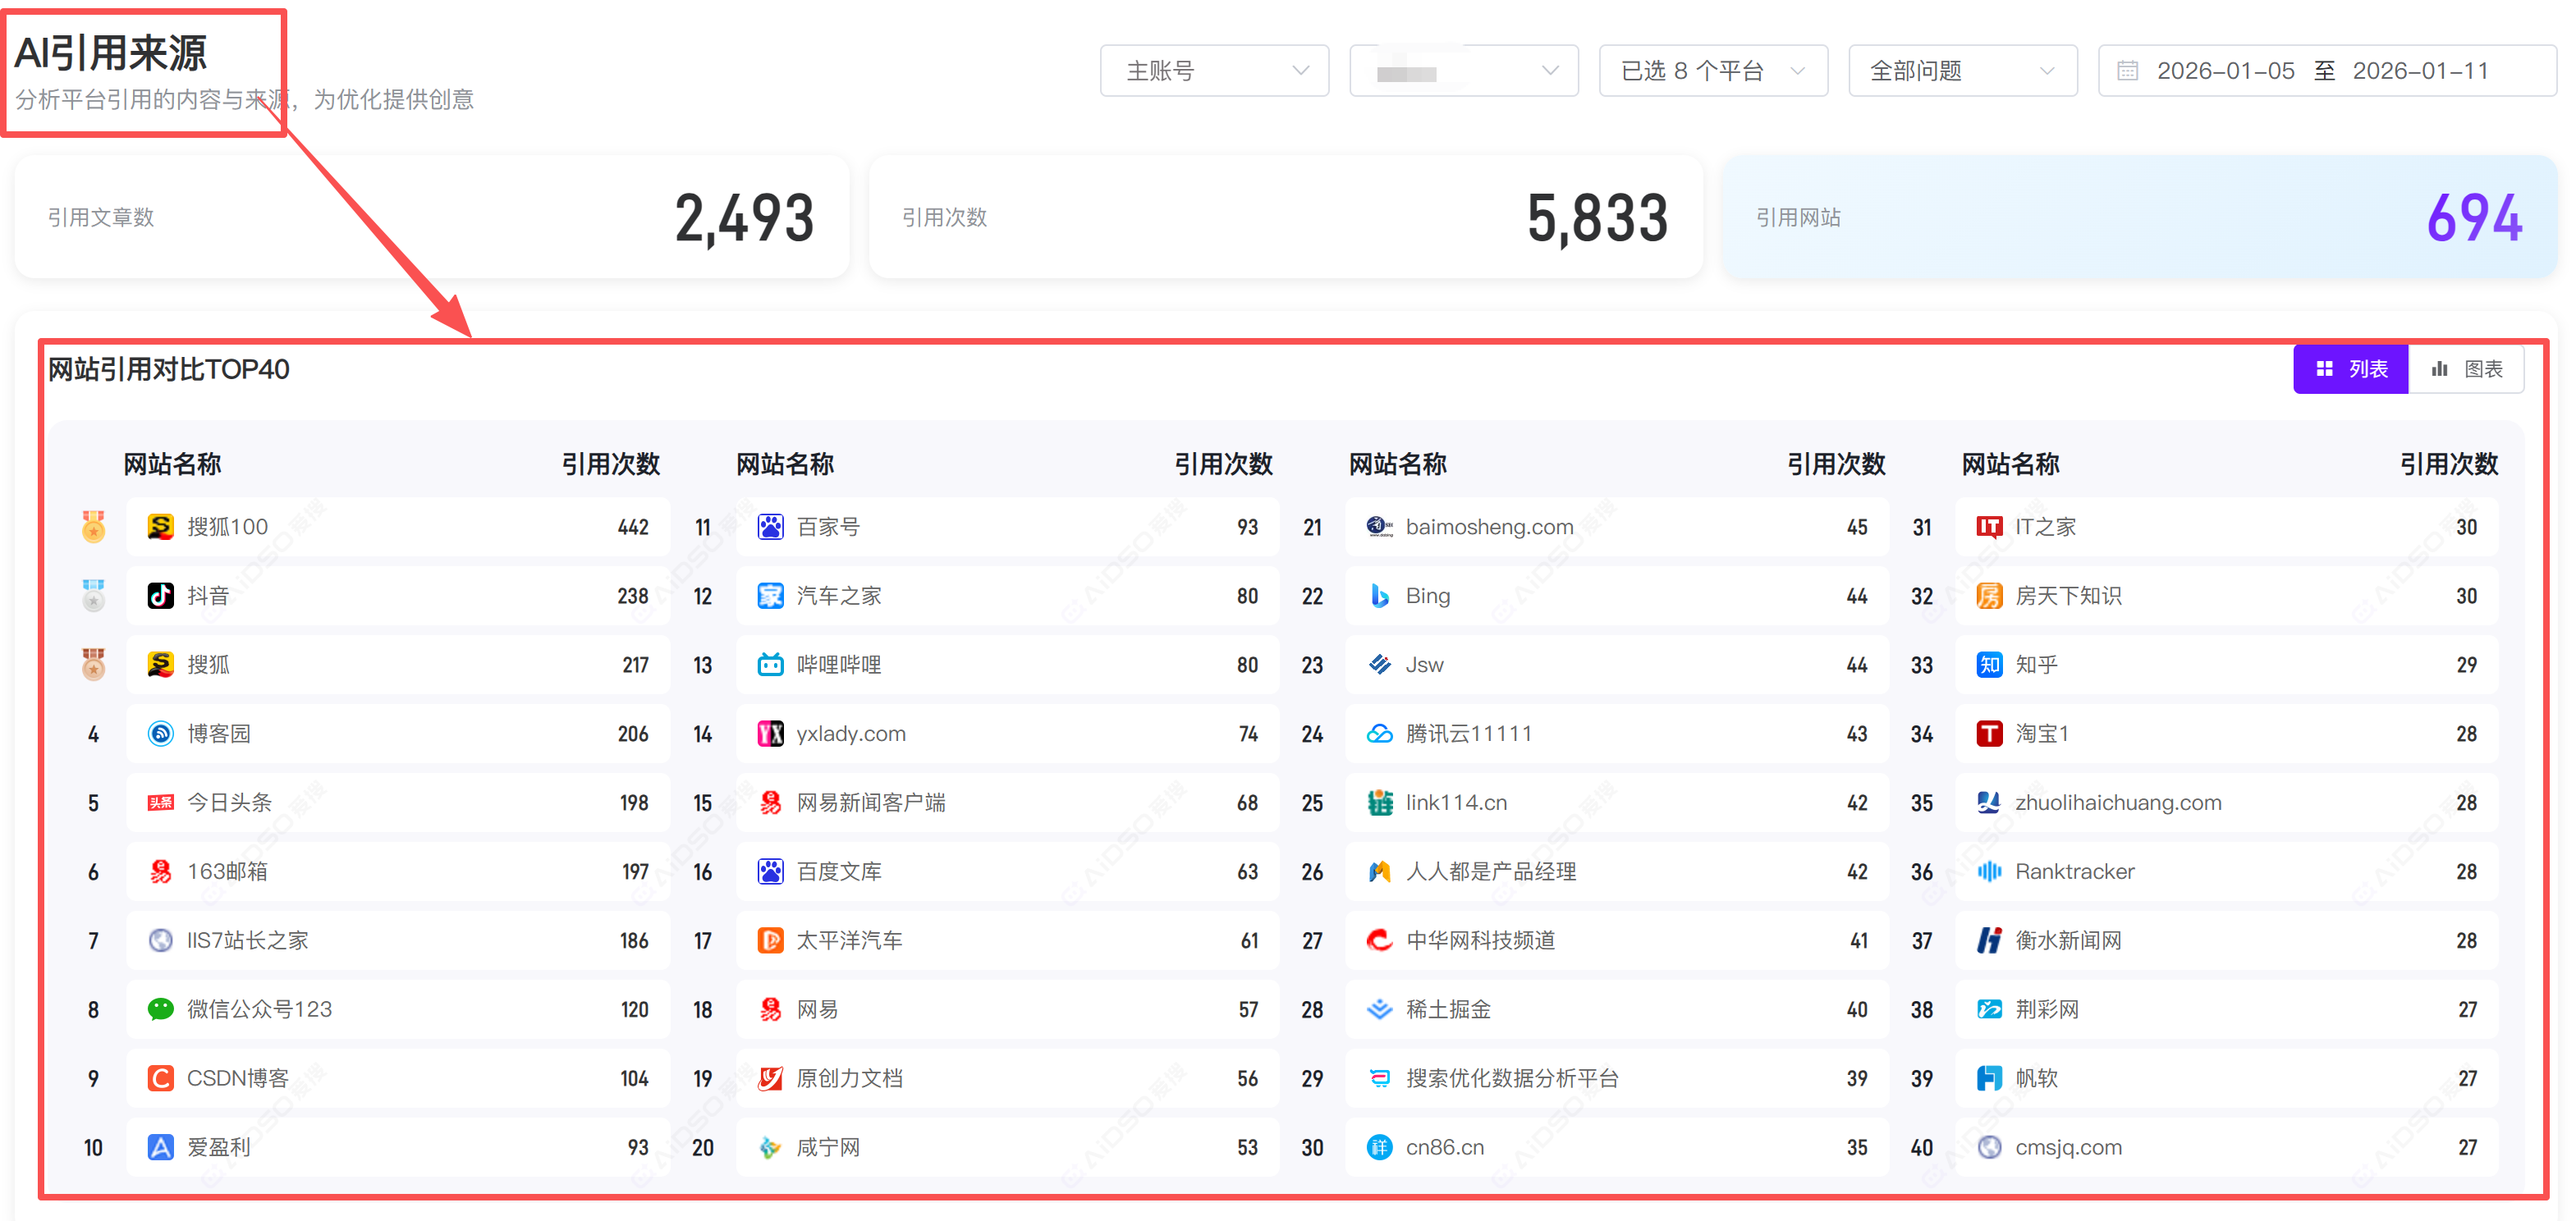Select the 引用文章数 stat card
The height and width of the screenshot is (1221, 2576).
coord(431,217)
